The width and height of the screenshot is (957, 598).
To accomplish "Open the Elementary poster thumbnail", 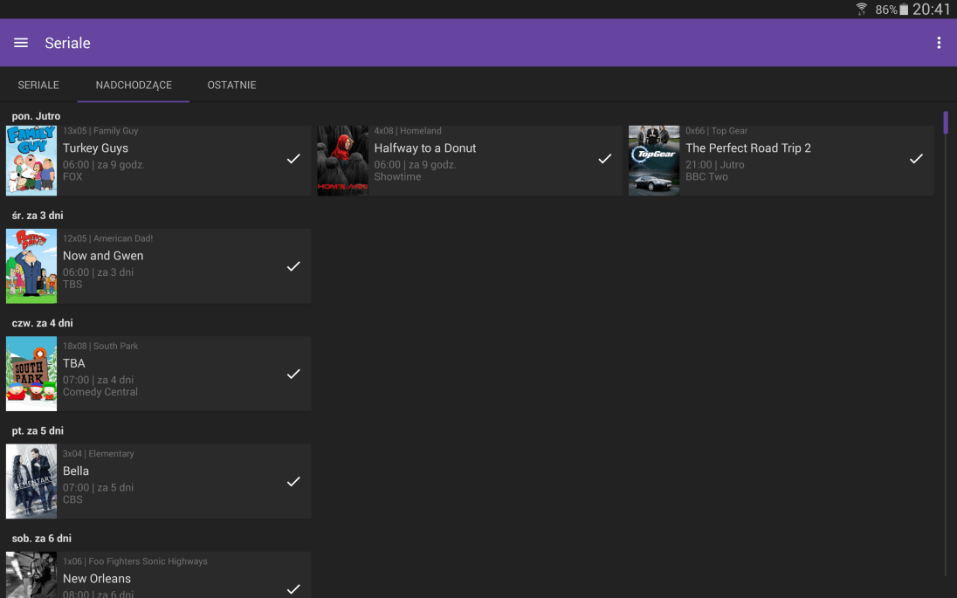I will pos(31,481).
